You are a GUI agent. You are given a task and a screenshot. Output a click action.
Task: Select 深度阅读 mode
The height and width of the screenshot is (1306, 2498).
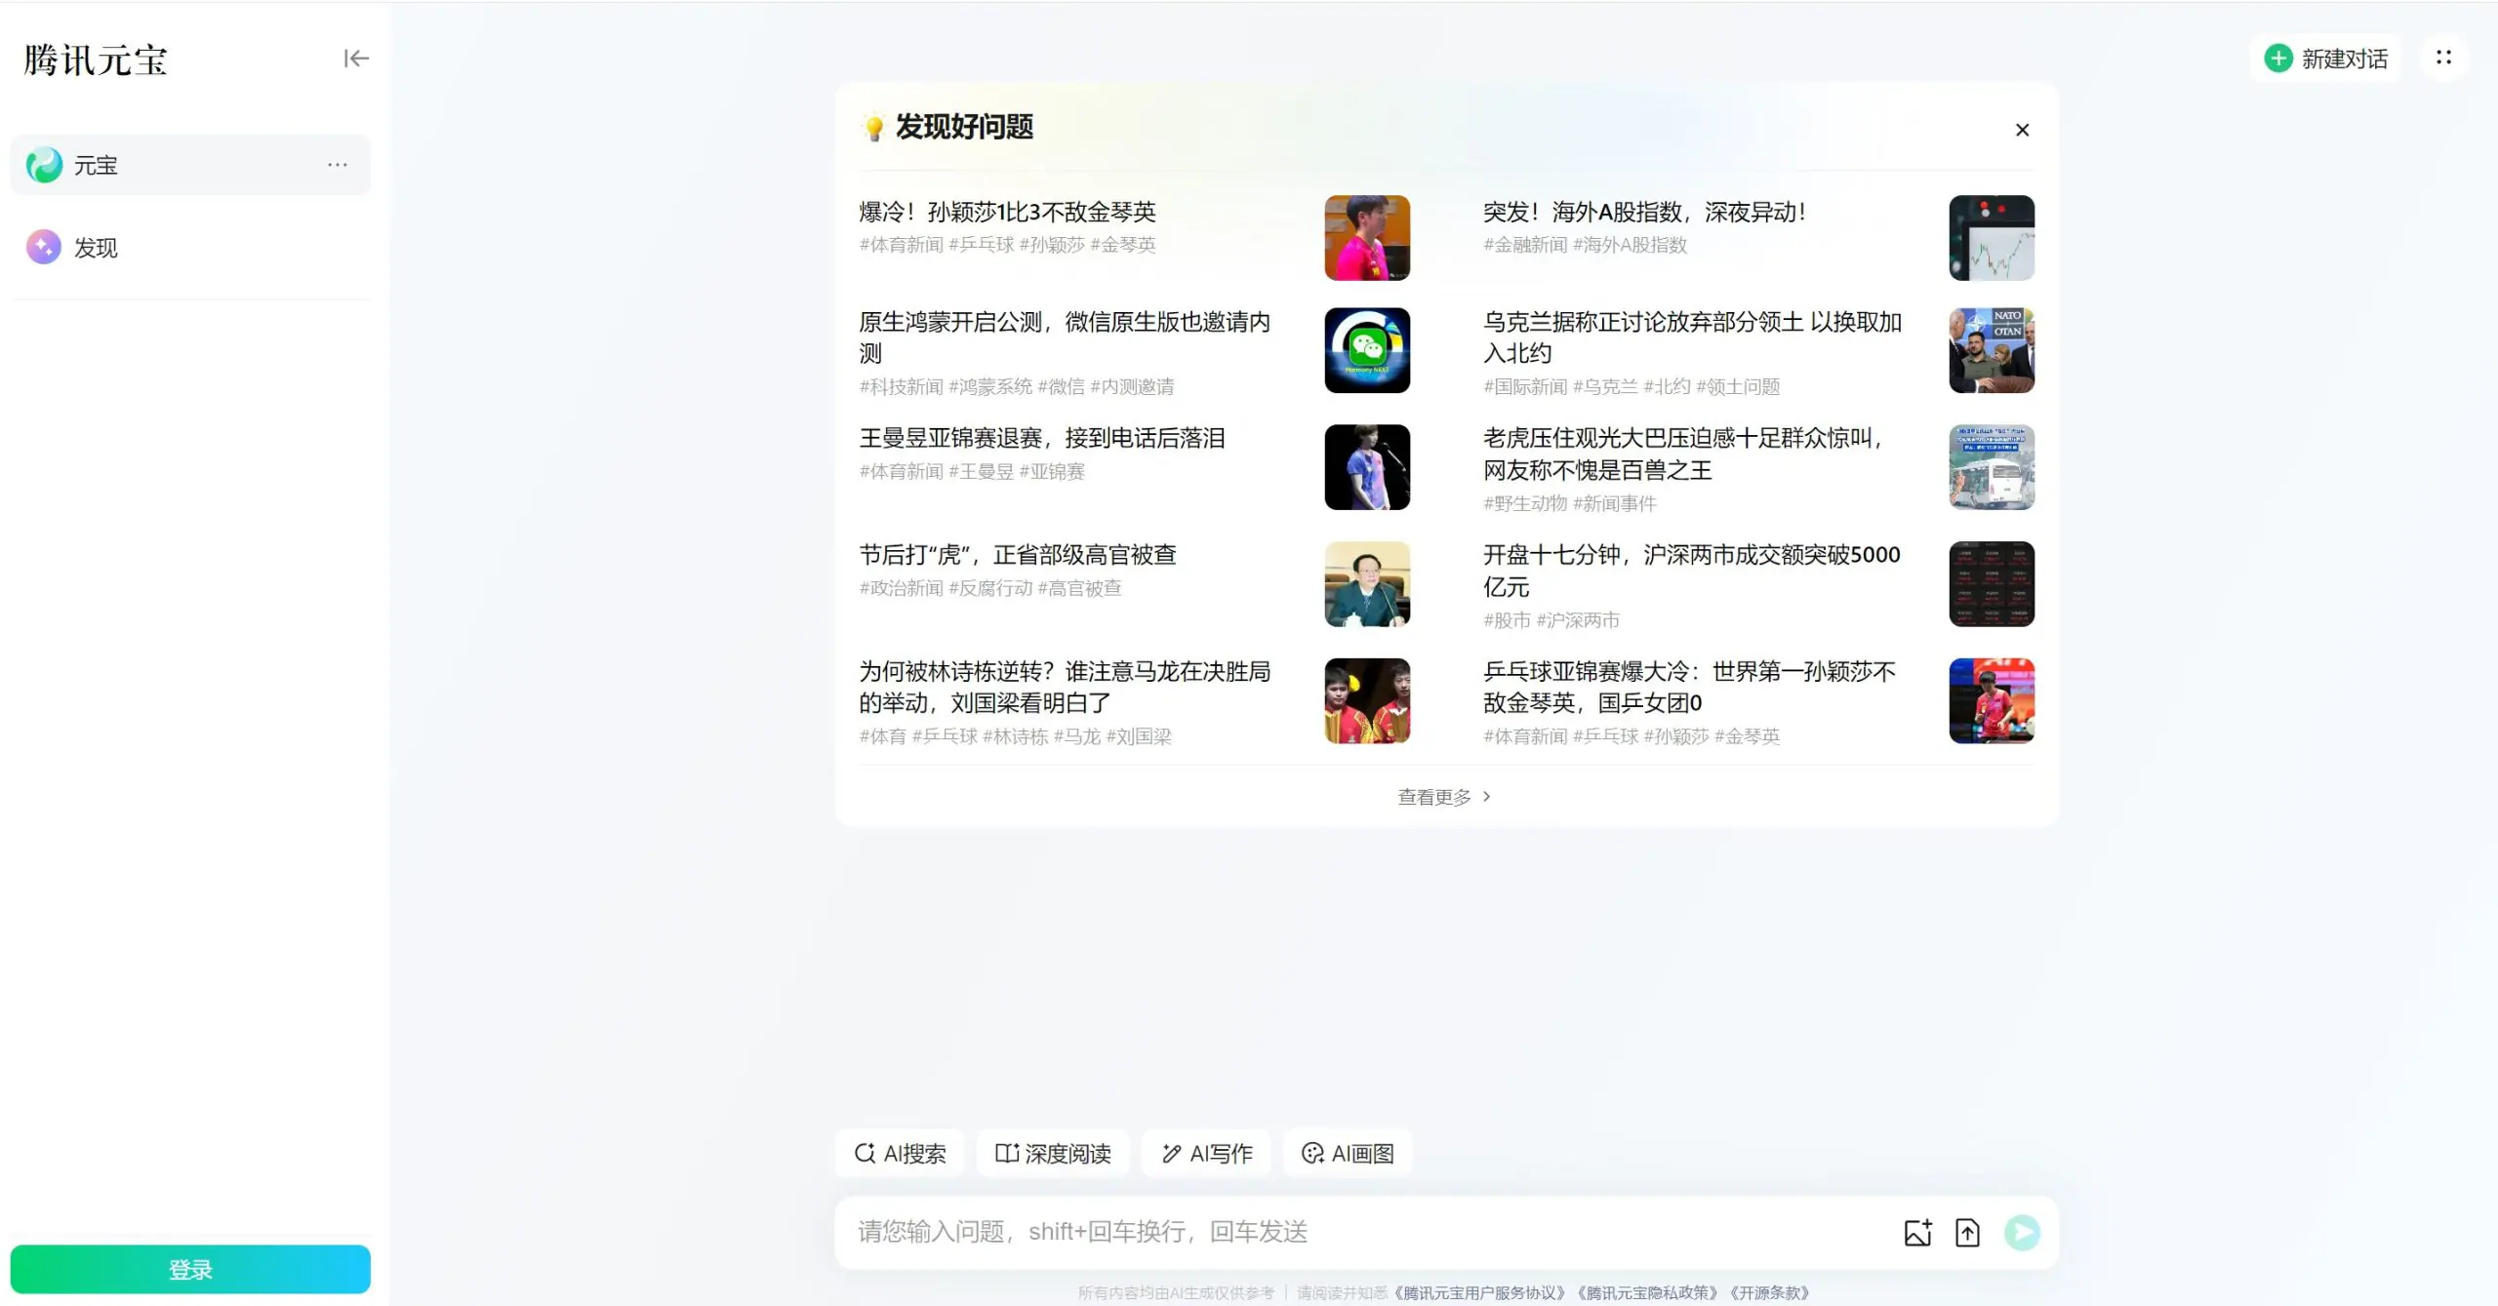click(x=1053, y=1154)
